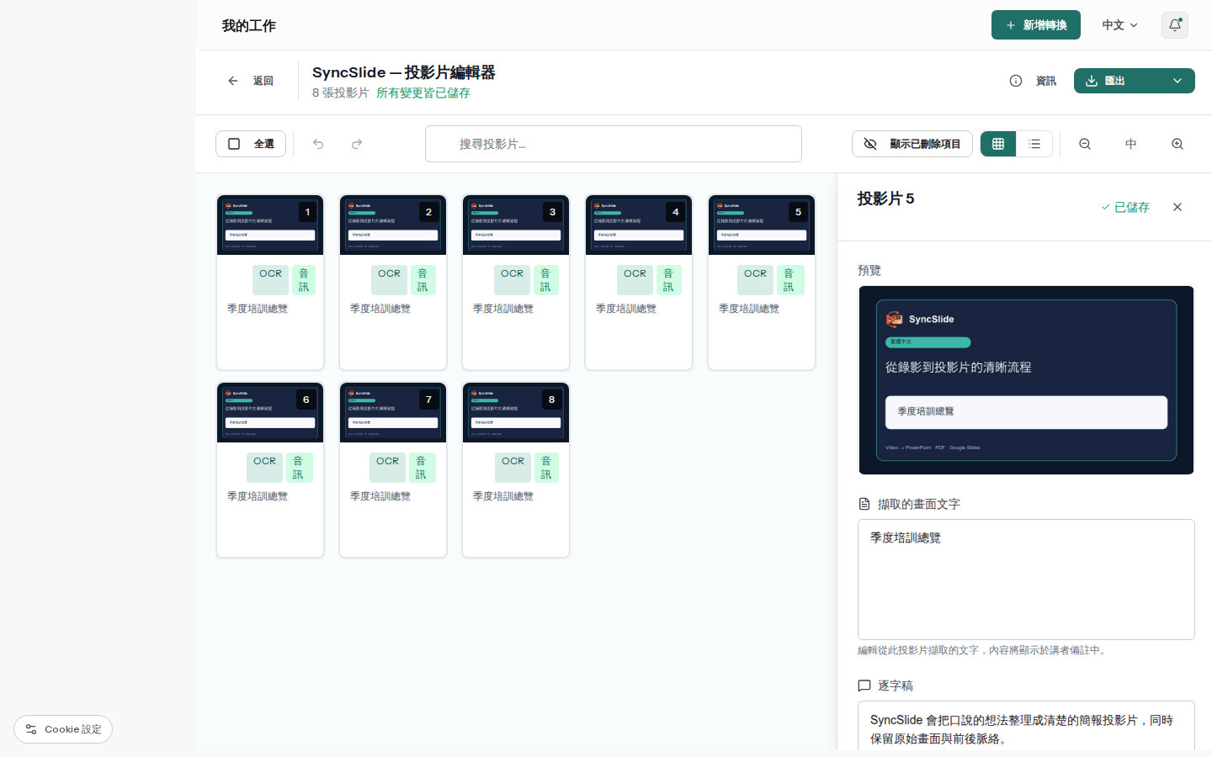1212x757 pixels.
Task: Click the 搜尋投影片 search field
Action: 614,144
